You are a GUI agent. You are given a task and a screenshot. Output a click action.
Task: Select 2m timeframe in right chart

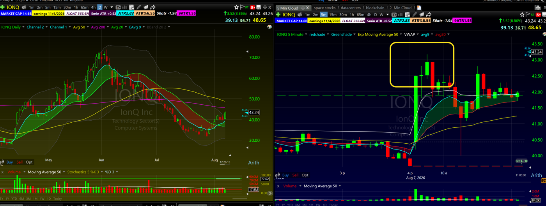pyautogui.click(x=315, y=14)
